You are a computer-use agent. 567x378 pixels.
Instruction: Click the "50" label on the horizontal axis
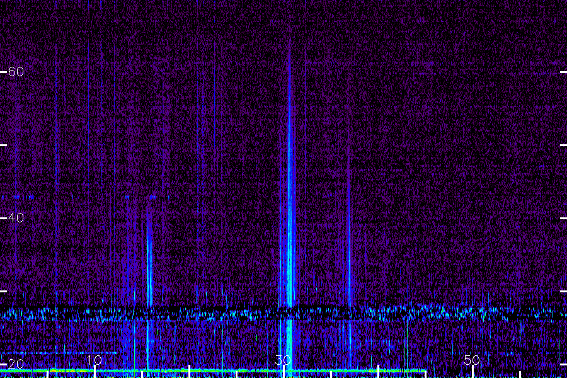click(x=472, y=360)
